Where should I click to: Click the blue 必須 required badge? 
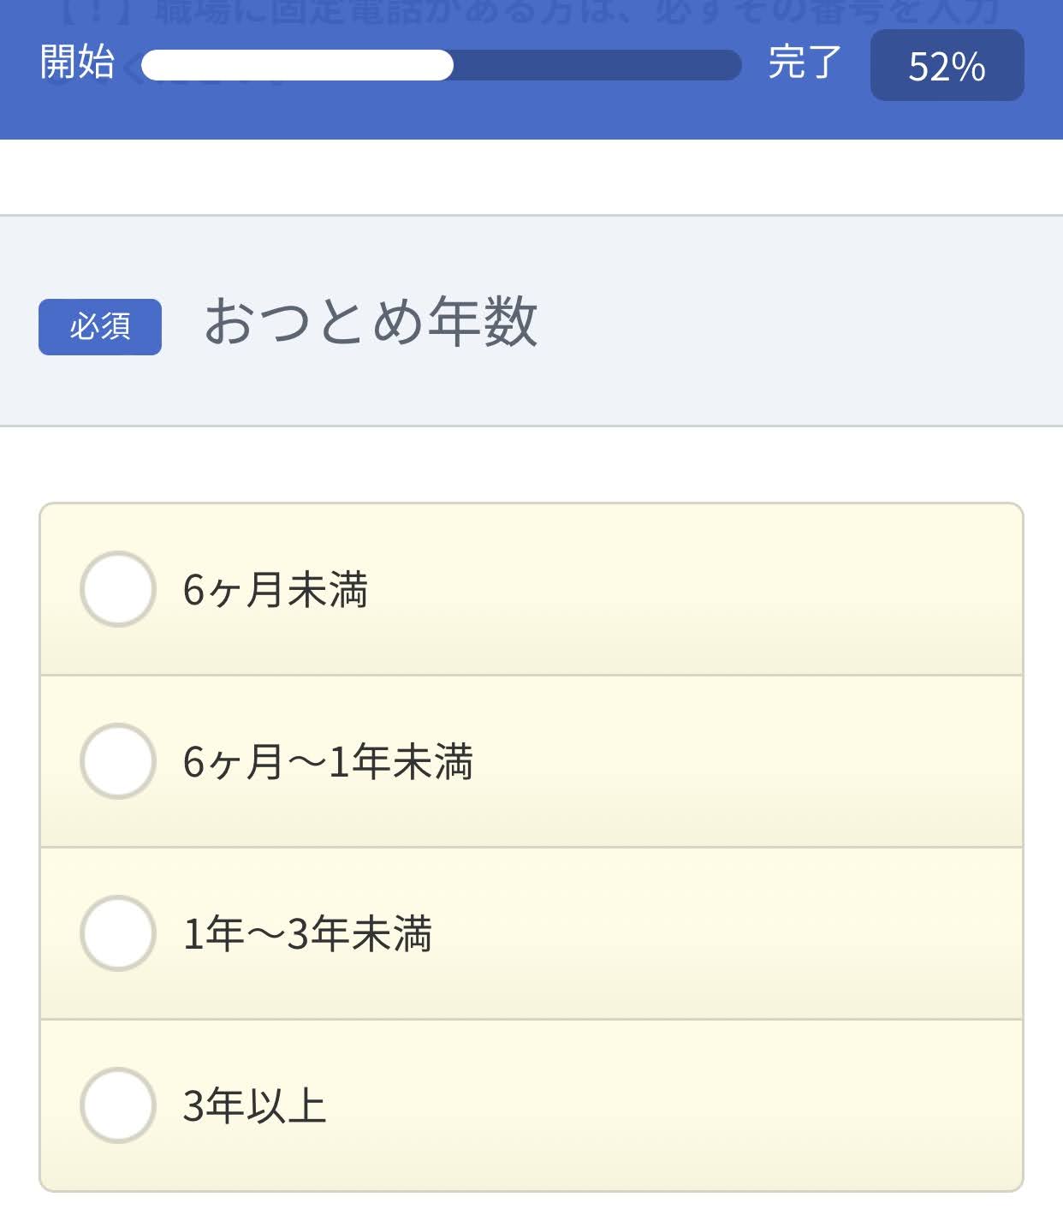[x=100, y=326]
